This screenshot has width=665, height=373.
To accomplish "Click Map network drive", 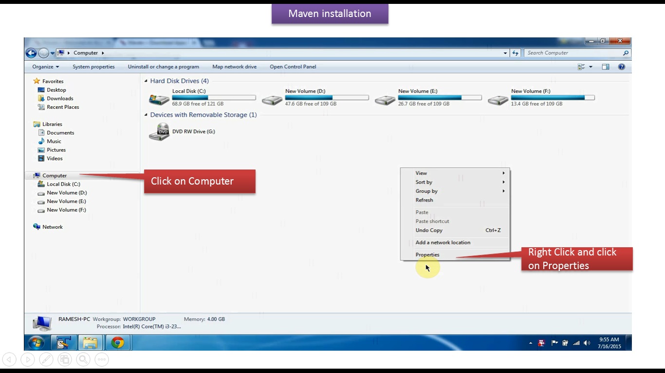I will [x=234, y=67].
